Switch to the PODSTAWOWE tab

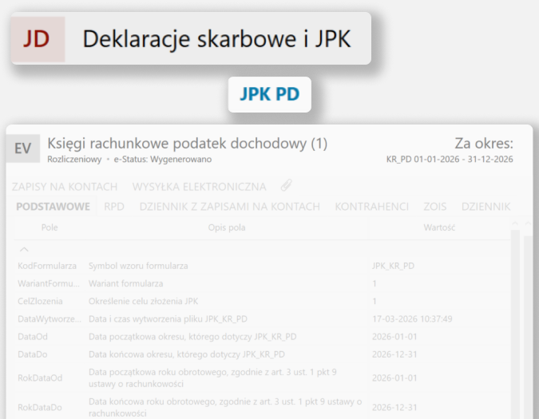(54, 207)
